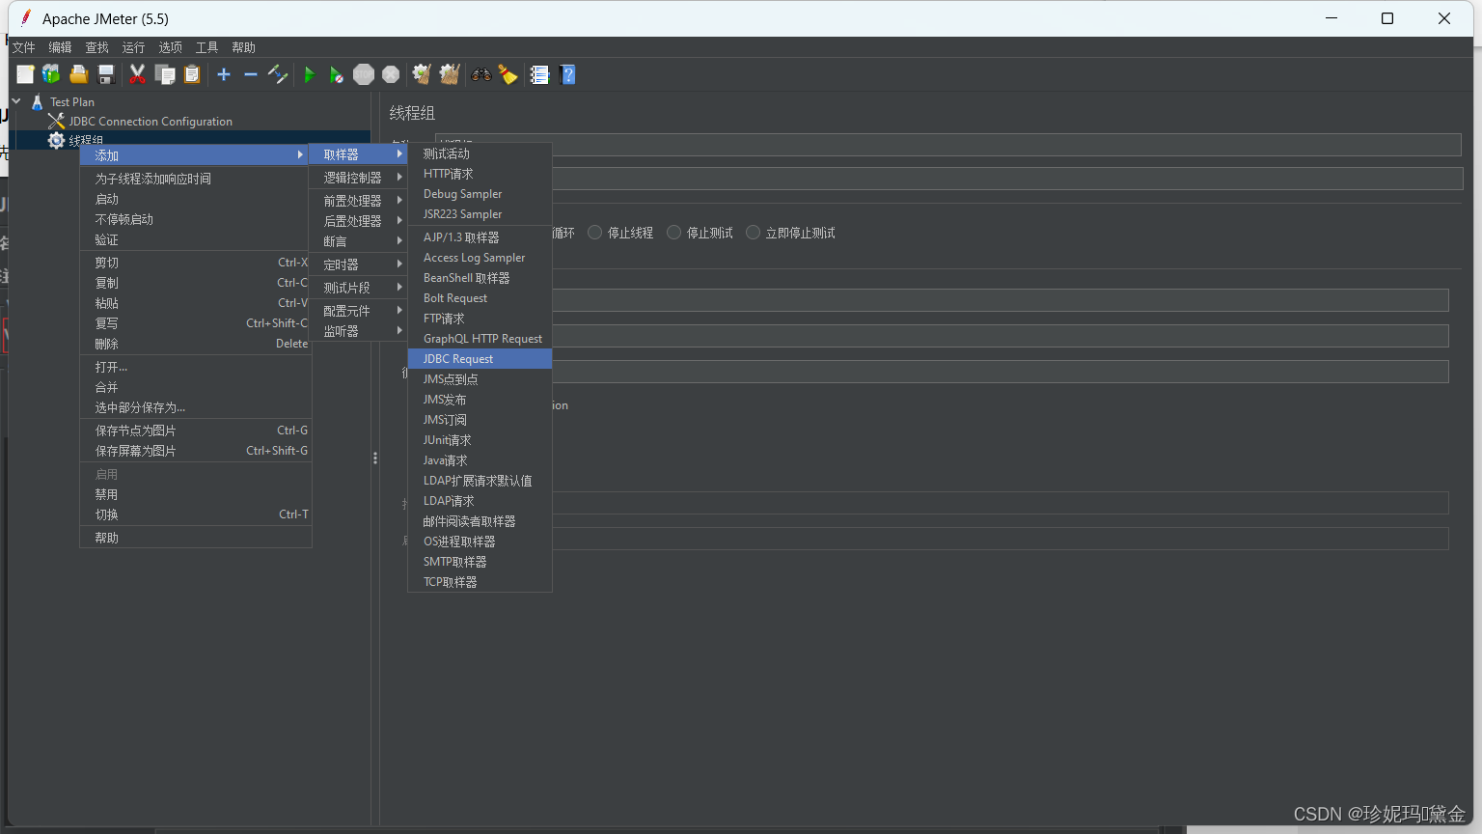Image resolution: width=1482 pixels, height=834 pixels.
Task: Click 验证 in context menu
Action: coord(196,239)
